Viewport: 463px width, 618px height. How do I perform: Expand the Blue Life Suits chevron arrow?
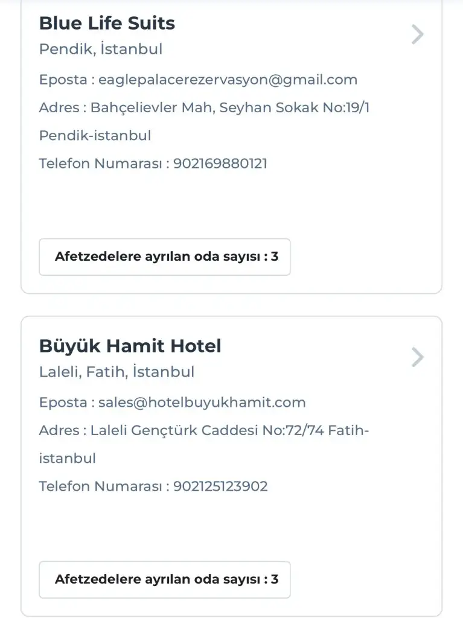pyautogui.click(x=417, y=35)
